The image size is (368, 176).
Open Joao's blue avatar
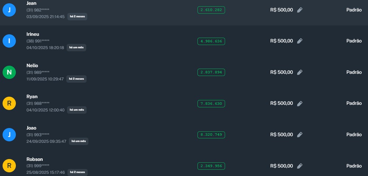click(9, 135)
